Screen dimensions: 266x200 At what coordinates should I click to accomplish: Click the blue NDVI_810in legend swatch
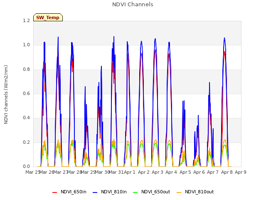pyautogui.click(x=95, y=192)
